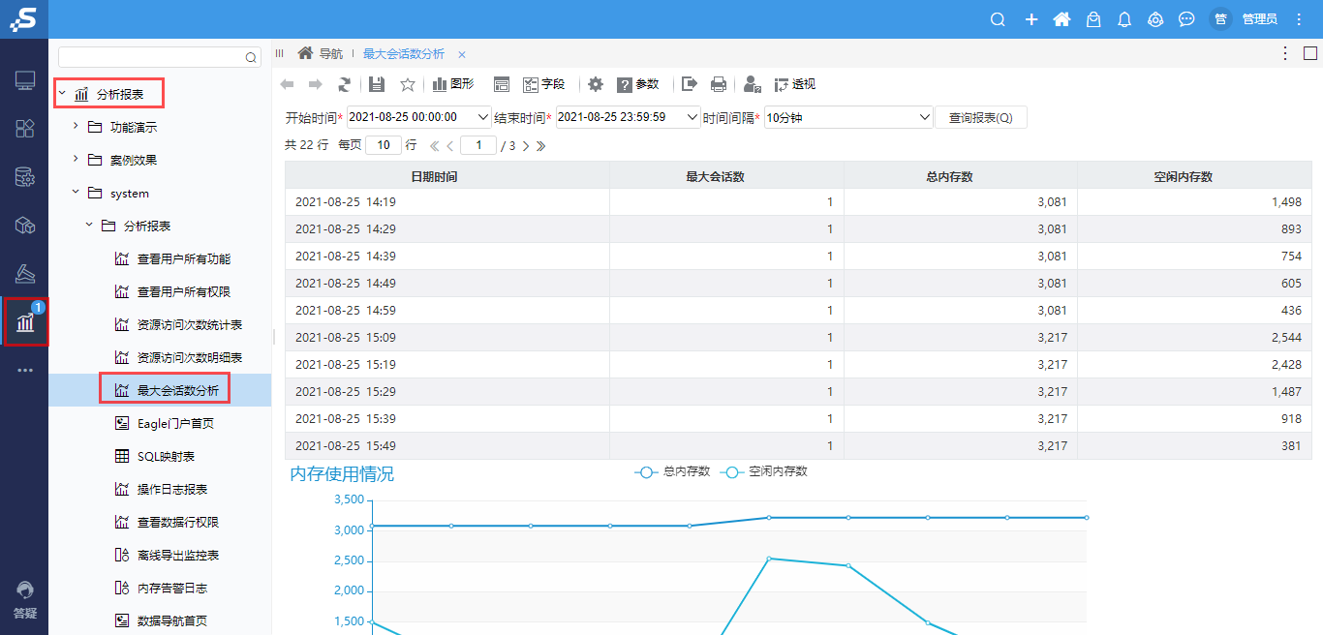Click the user avatar icon labeled 管
This screenshot has width=1323, height=635.
pyautogui.click(x=1220, y=19)
